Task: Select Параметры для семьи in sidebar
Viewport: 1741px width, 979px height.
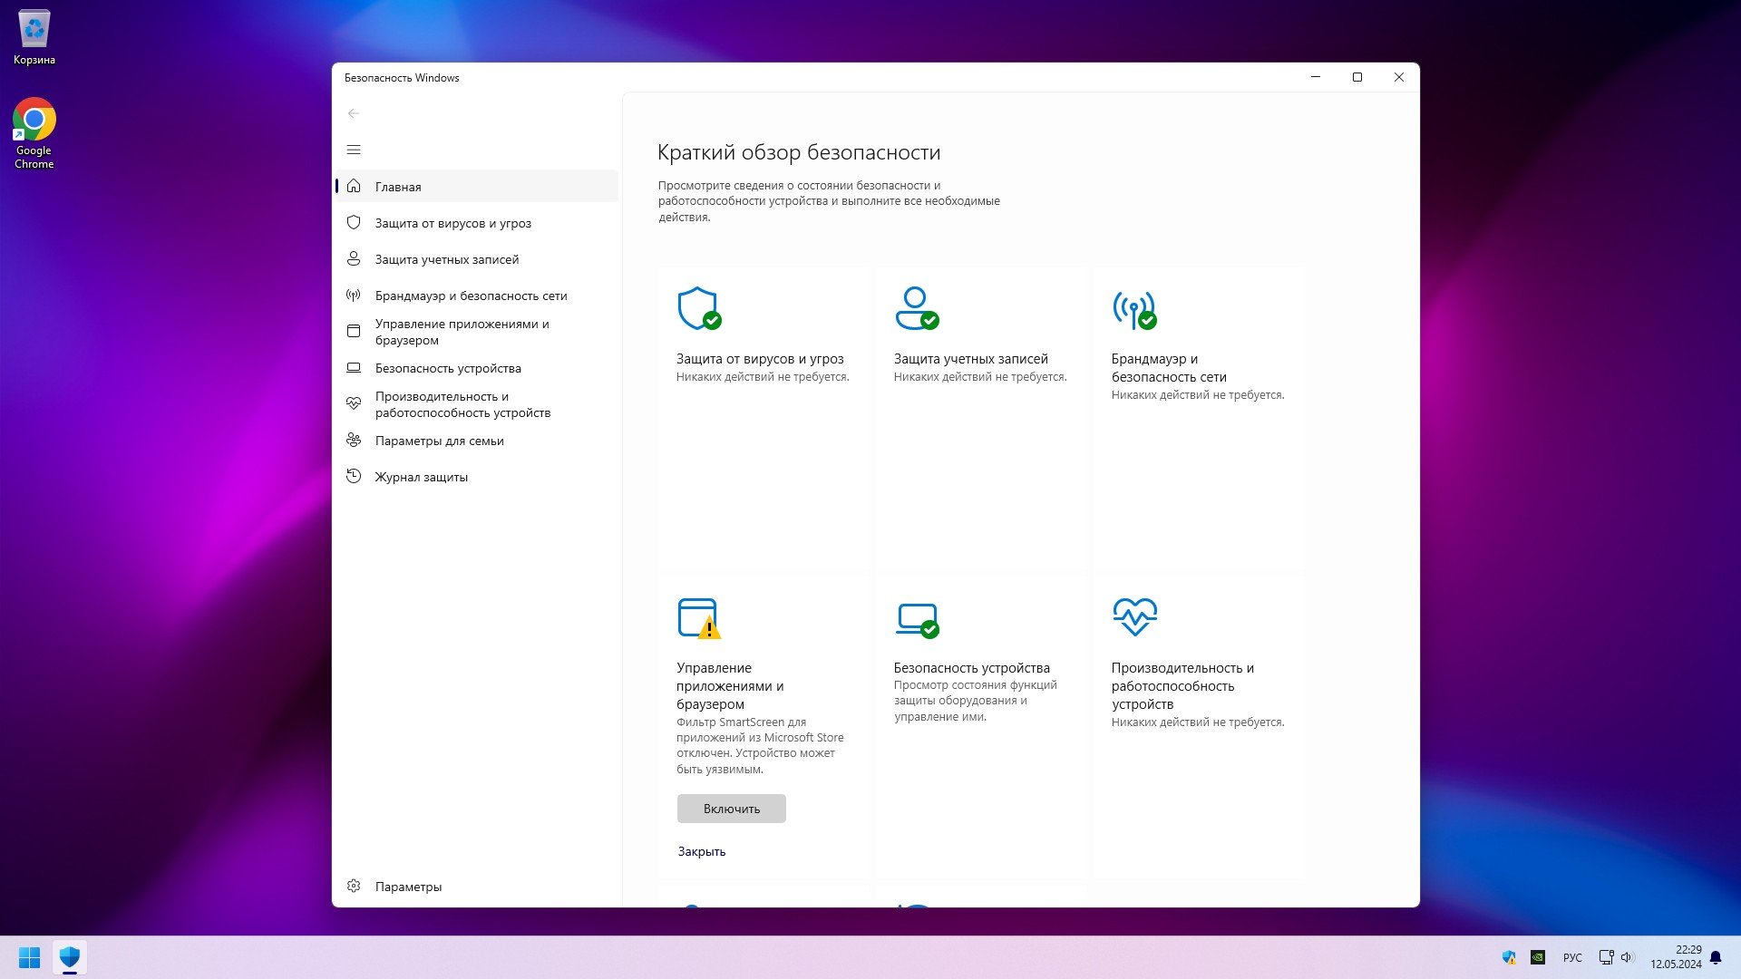Action: tap(439, 441)
